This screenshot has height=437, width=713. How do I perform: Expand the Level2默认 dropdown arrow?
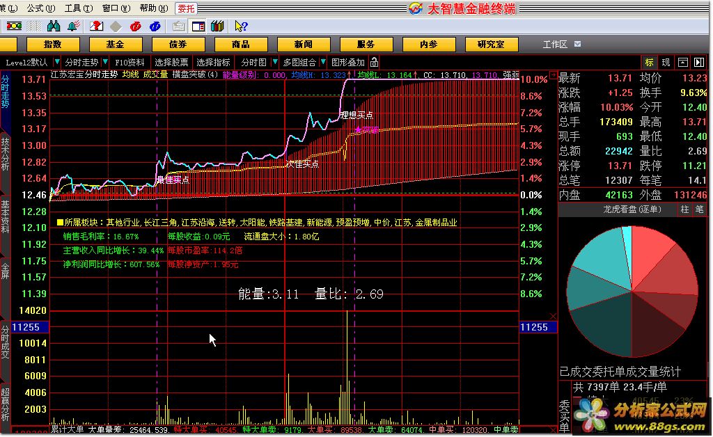[57, 62]
